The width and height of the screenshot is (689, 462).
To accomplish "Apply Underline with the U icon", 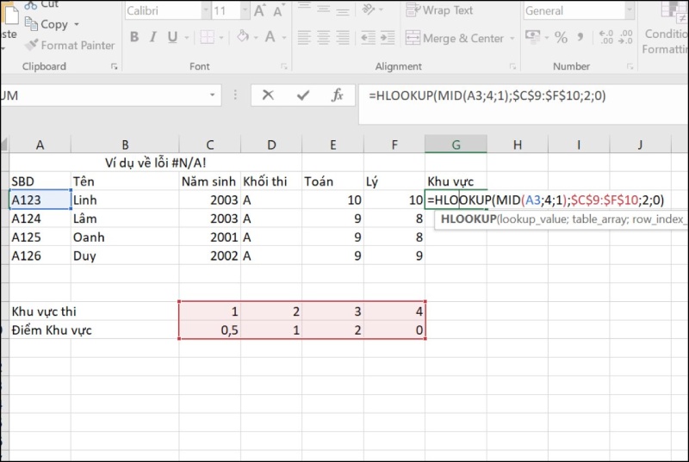I will 173,37.
